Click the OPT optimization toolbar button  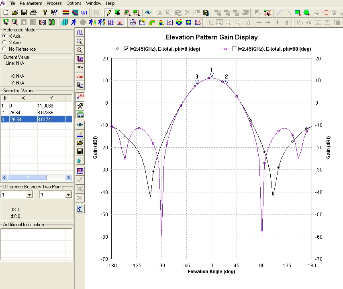coord(84,12)
